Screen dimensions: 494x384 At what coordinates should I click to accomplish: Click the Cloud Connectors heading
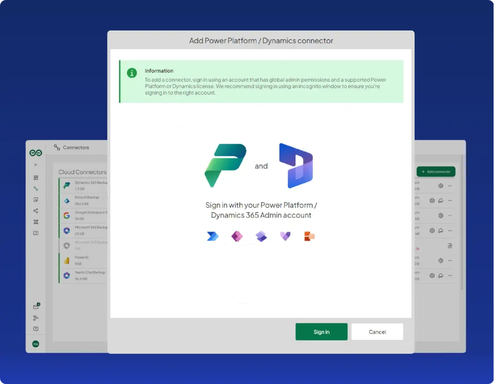click(82, 172)
